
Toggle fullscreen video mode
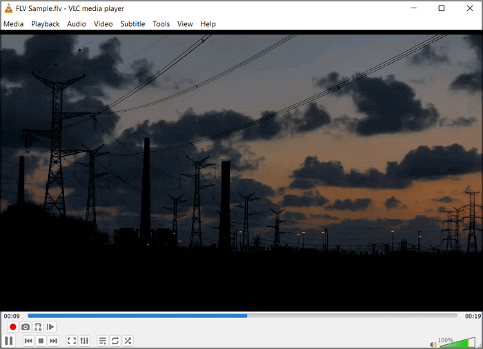point(72,341)
